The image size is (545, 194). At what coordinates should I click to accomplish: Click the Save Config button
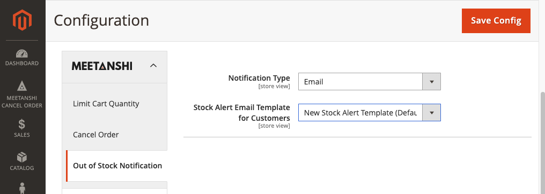pyautogui.click(x=496, y=21)
